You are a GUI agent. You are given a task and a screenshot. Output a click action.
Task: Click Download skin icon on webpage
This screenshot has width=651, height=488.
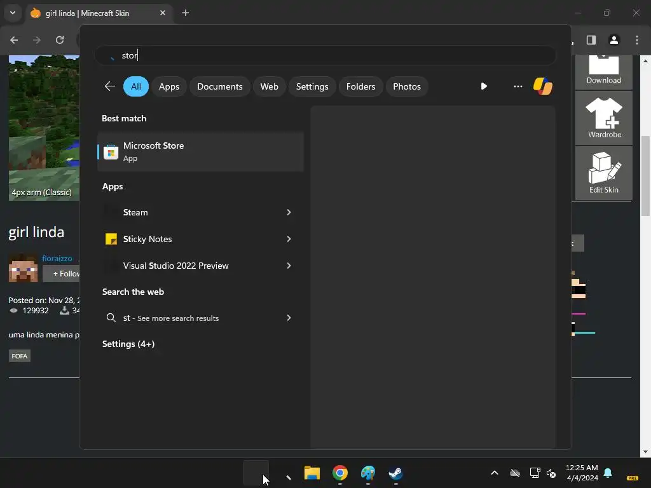(x=604, y=72)
